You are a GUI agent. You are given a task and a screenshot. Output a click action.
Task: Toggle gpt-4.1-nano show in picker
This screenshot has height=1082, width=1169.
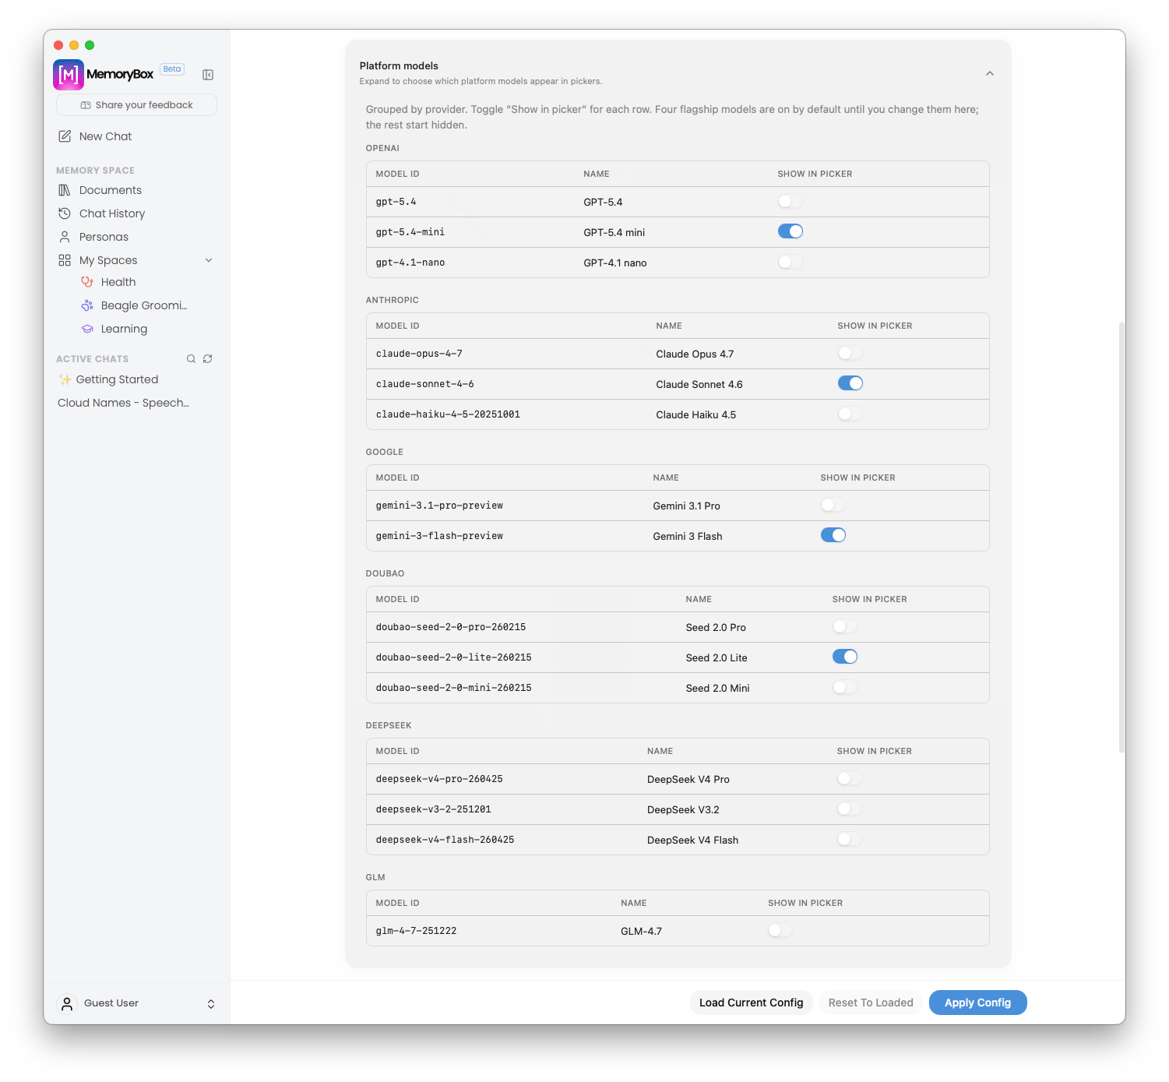pyautogui.click(x=790, y=263)
